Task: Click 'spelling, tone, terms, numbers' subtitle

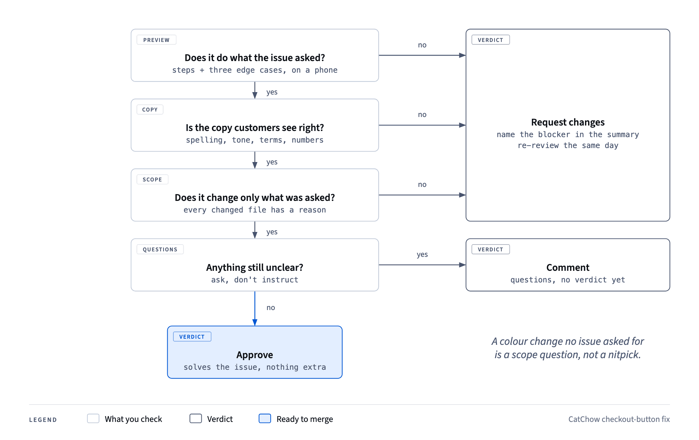Action: pyautogui.click(x=255, y=140)
